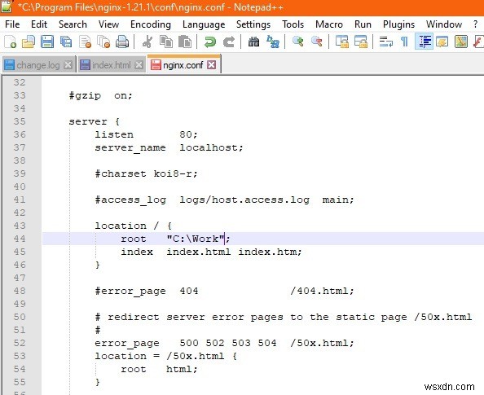Click the Open file folder icon
Image resolution: width=484 pixels, height=395 pixels.
tap(29, 42)
